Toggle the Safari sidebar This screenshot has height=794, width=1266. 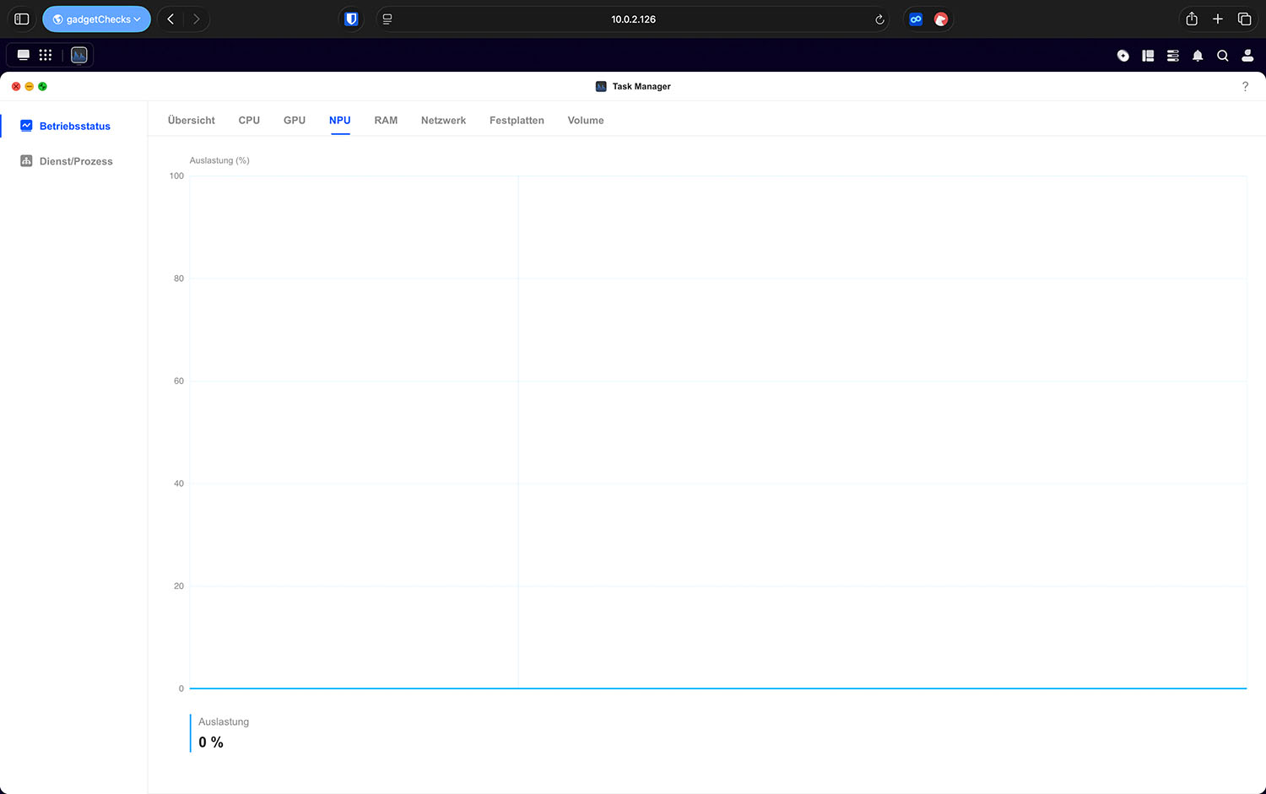22,19
